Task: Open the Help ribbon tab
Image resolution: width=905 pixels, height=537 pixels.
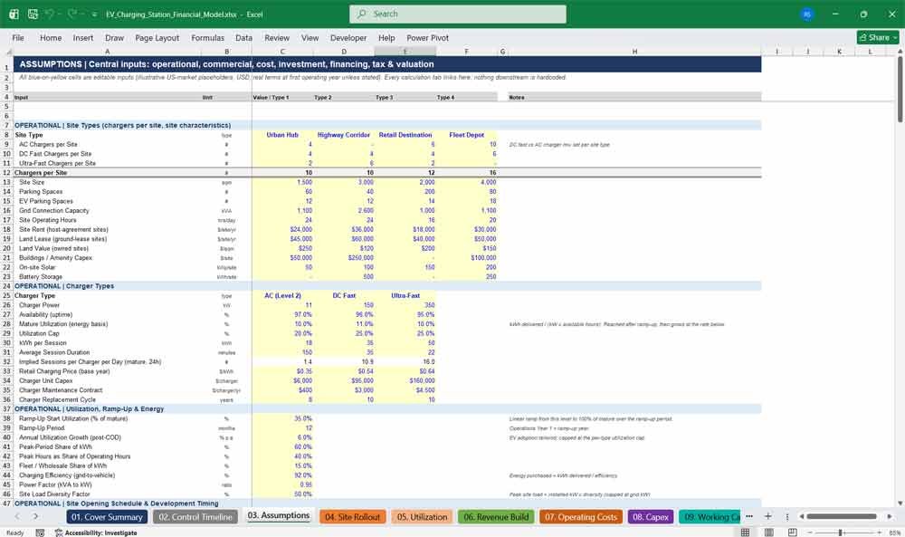Action: [386, 37]
